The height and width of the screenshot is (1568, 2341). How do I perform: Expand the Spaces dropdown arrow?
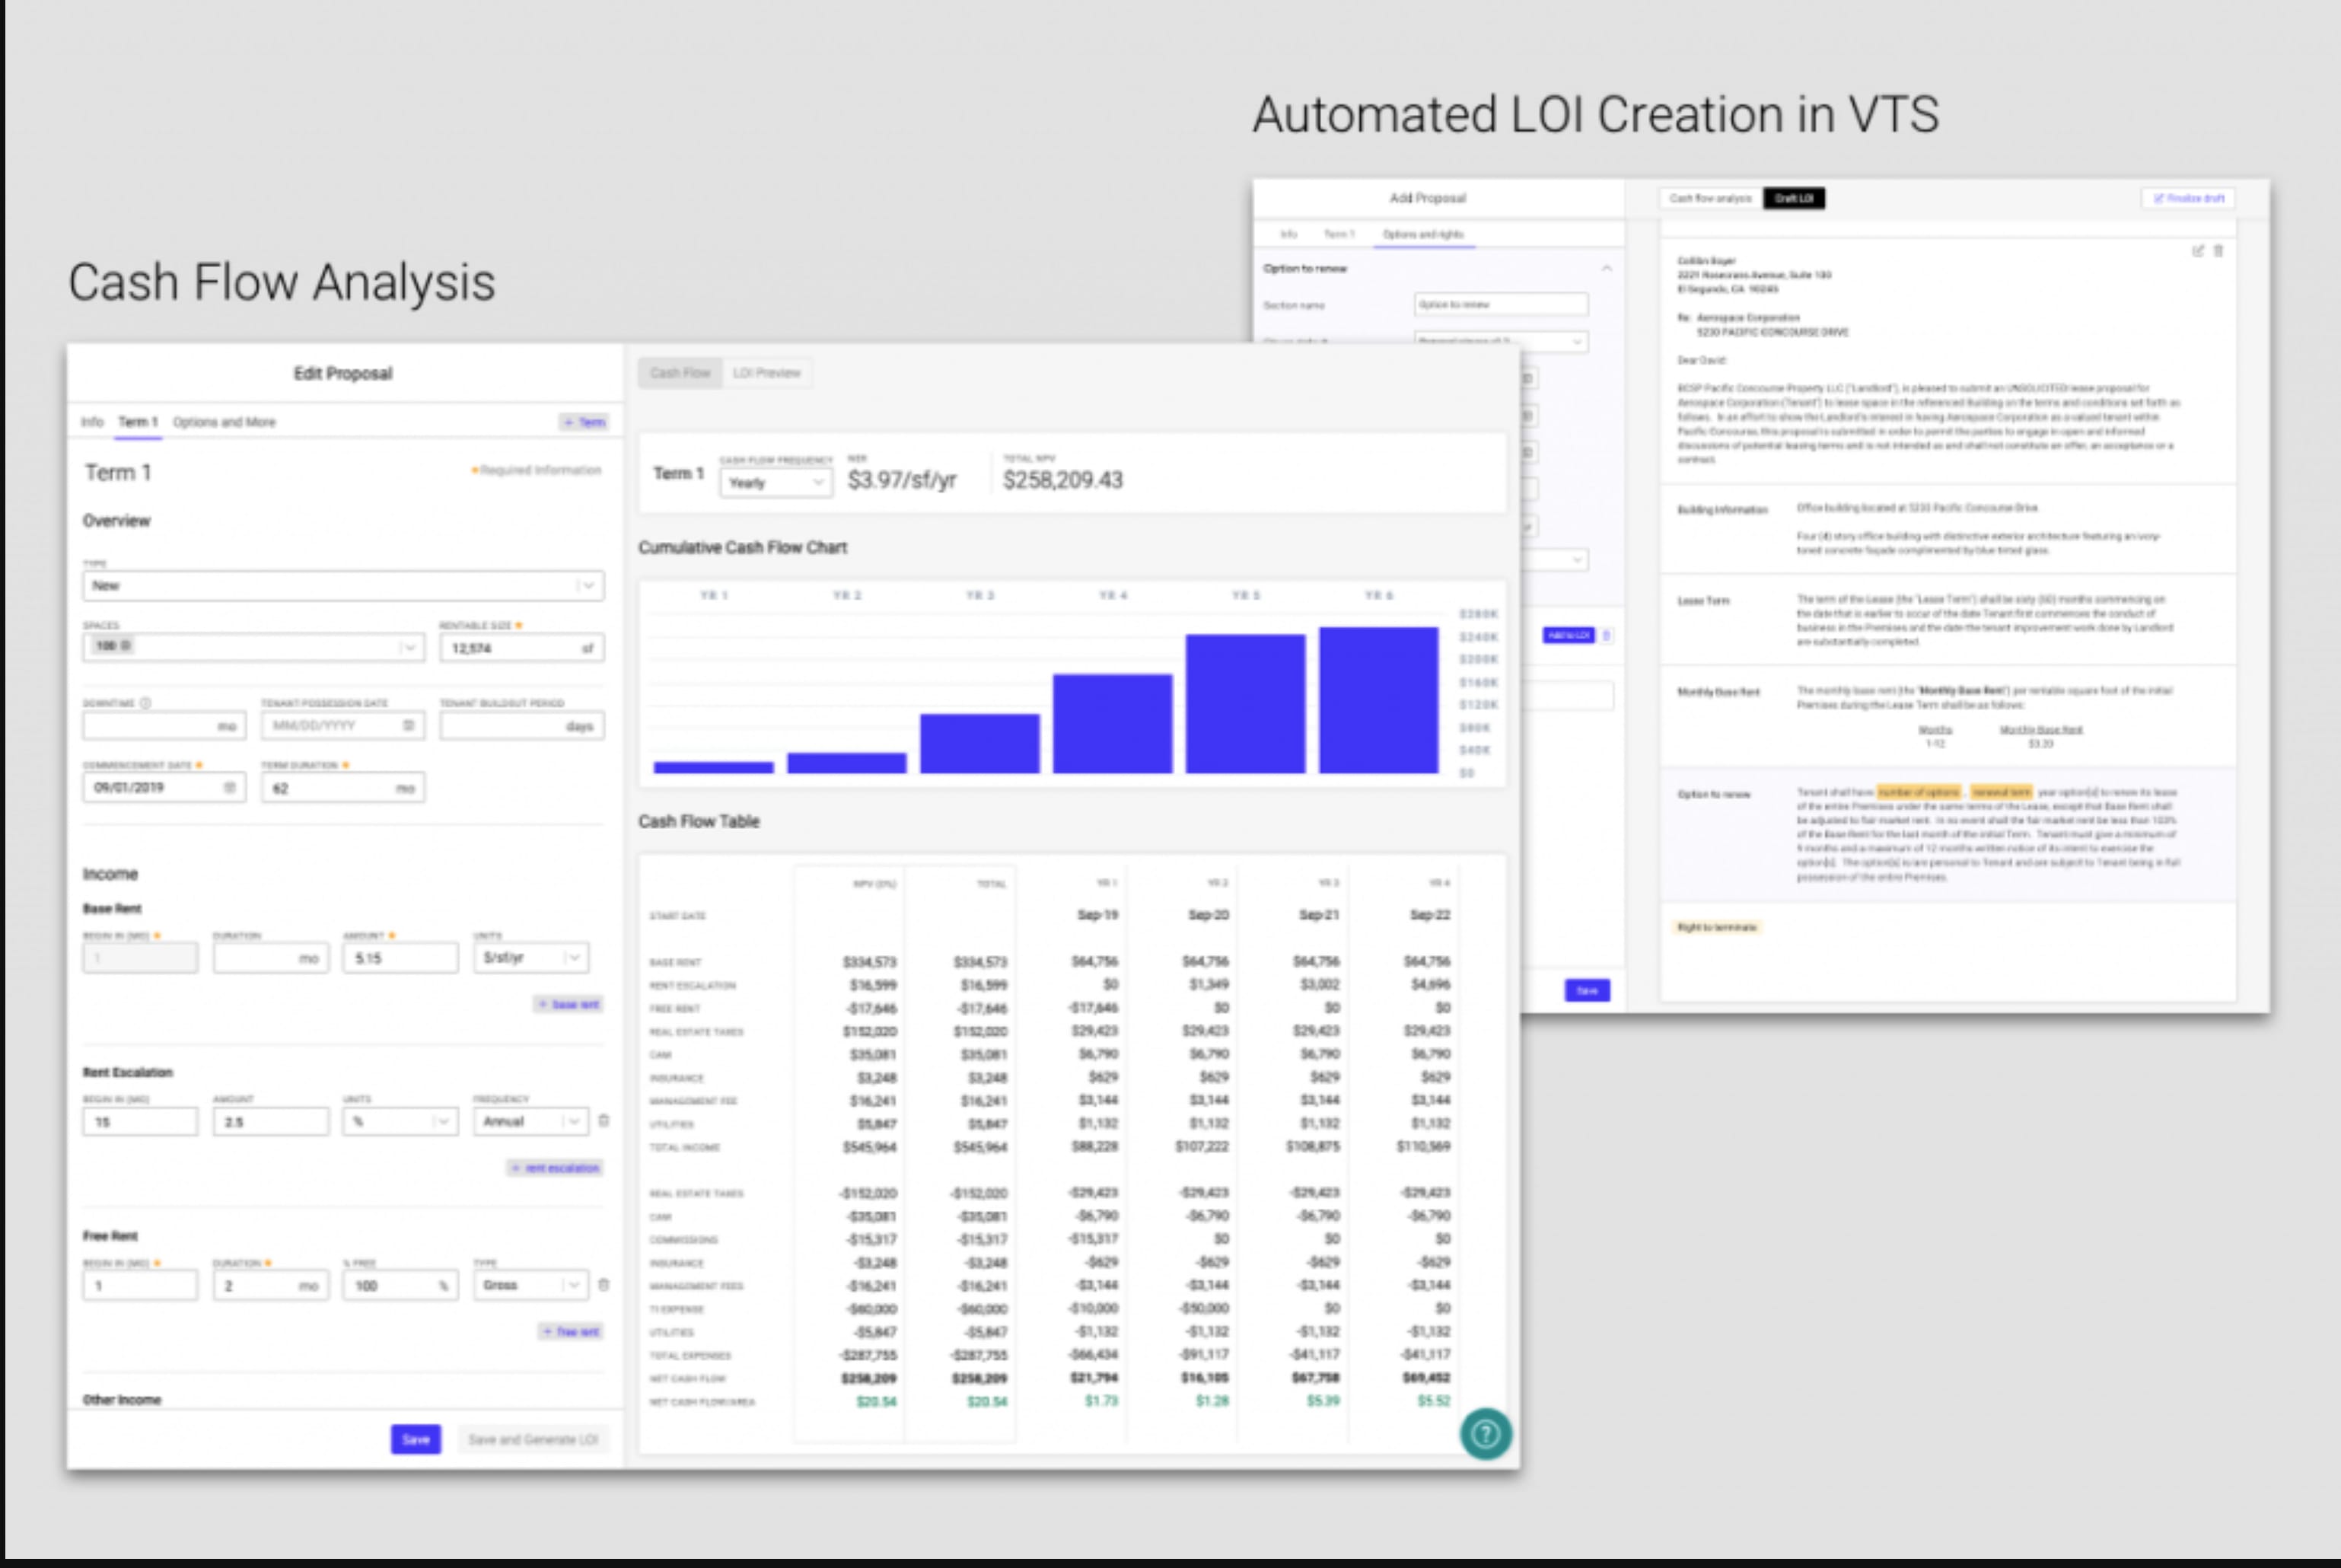(408, 647)
